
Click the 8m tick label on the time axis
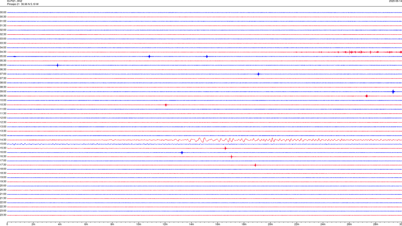112,224
